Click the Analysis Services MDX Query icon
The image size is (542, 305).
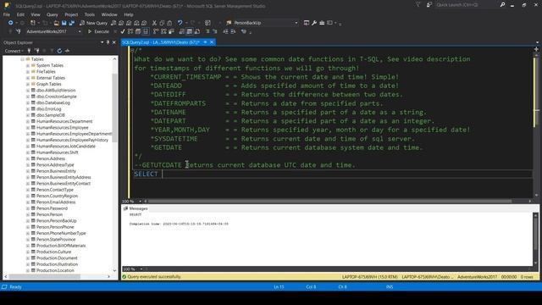[x=121, y=23]
